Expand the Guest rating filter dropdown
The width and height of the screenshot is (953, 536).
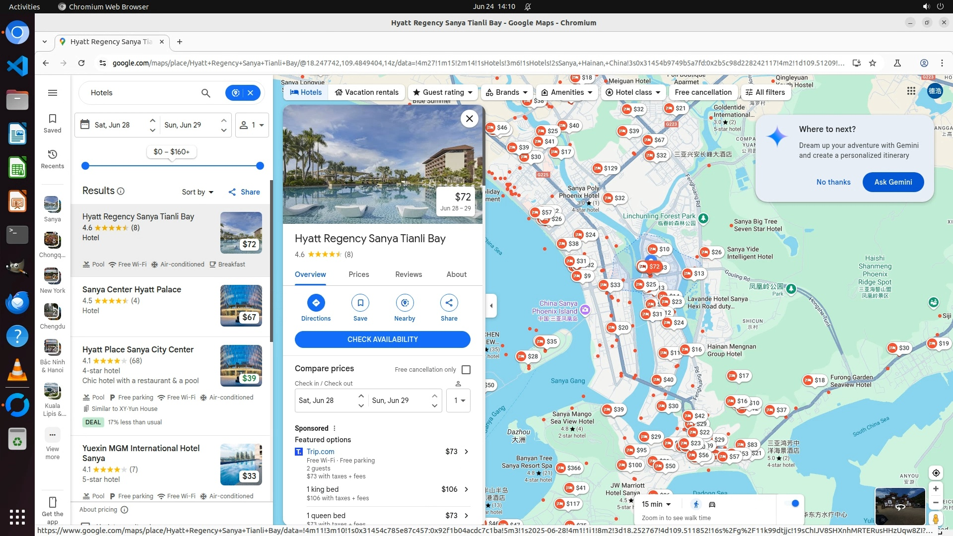coord(443,92)
